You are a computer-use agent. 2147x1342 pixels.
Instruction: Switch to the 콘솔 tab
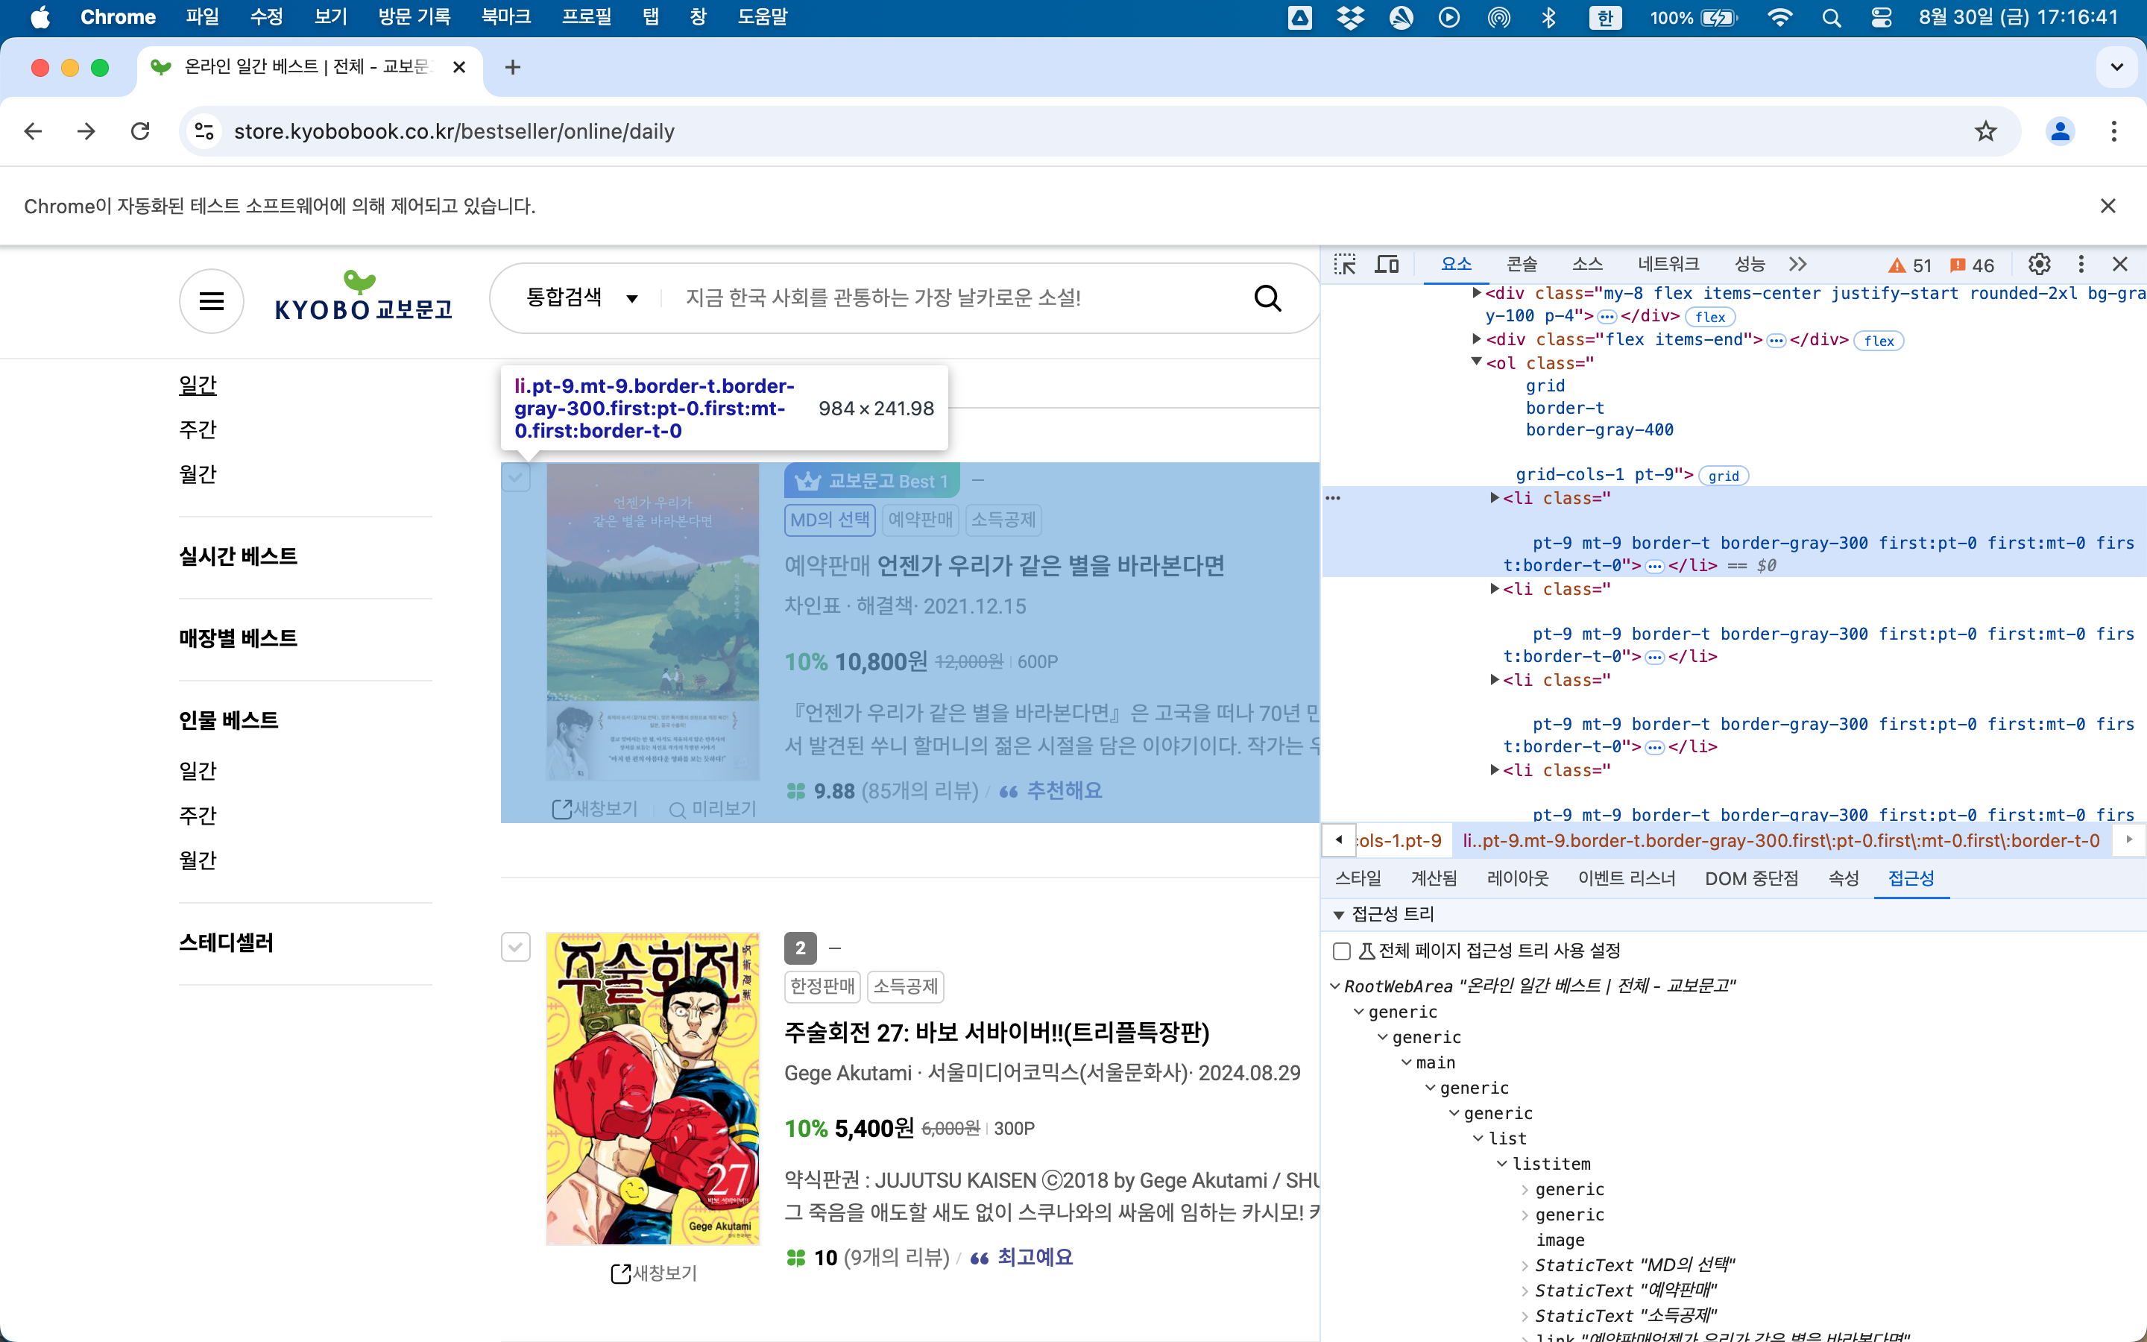tap(1522, 265)
